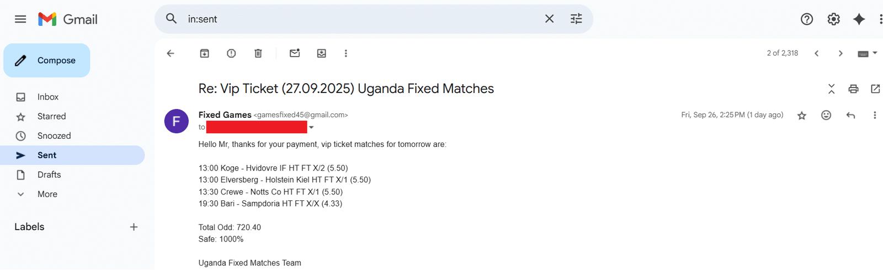Open the Inbox folder
The width and height of the screenshot is (883, 273).
tap(48, 97)
